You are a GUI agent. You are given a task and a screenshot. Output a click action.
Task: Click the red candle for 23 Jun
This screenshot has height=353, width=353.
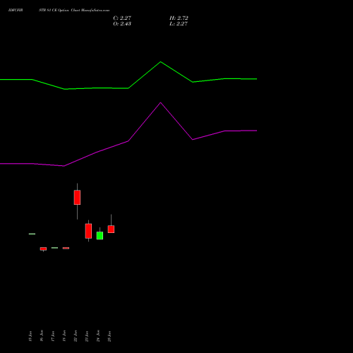88,231
